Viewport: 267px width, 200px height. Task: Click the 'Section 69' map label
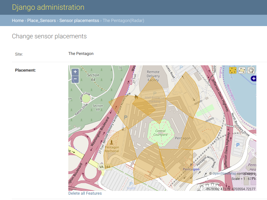coord(98,107)
